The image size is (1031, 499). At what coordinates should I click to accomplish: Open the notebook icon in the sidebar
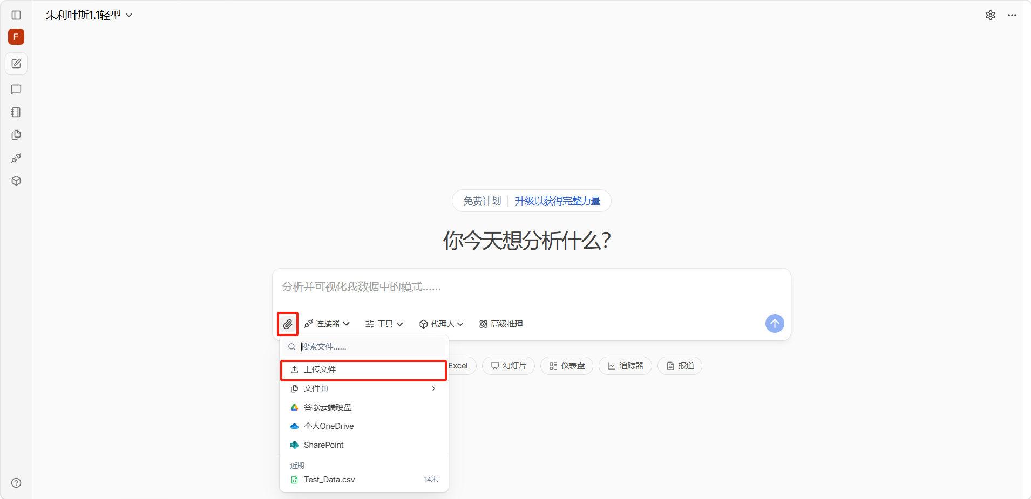tap(16, 112)
